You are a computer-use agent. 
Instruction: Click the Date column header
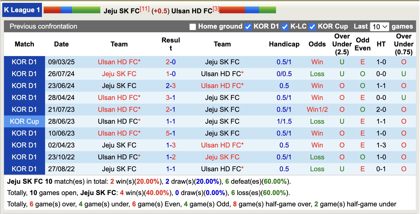[x=61, y=44]
